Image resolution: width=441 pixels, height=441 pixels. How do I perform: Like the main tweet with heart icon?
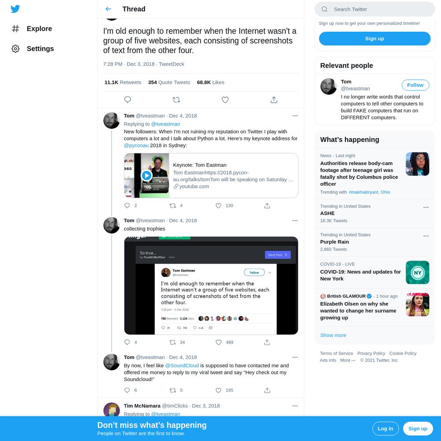[225, 100]
